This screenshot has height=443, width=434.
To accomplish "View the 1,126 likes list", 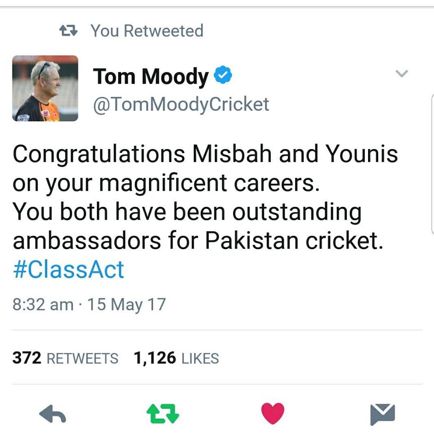I will pos(177,358).
